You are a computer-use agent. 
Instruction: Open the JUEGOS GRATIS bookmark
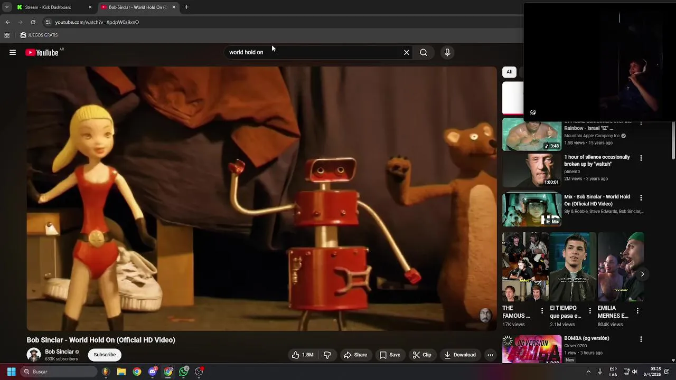coord(39,35)
